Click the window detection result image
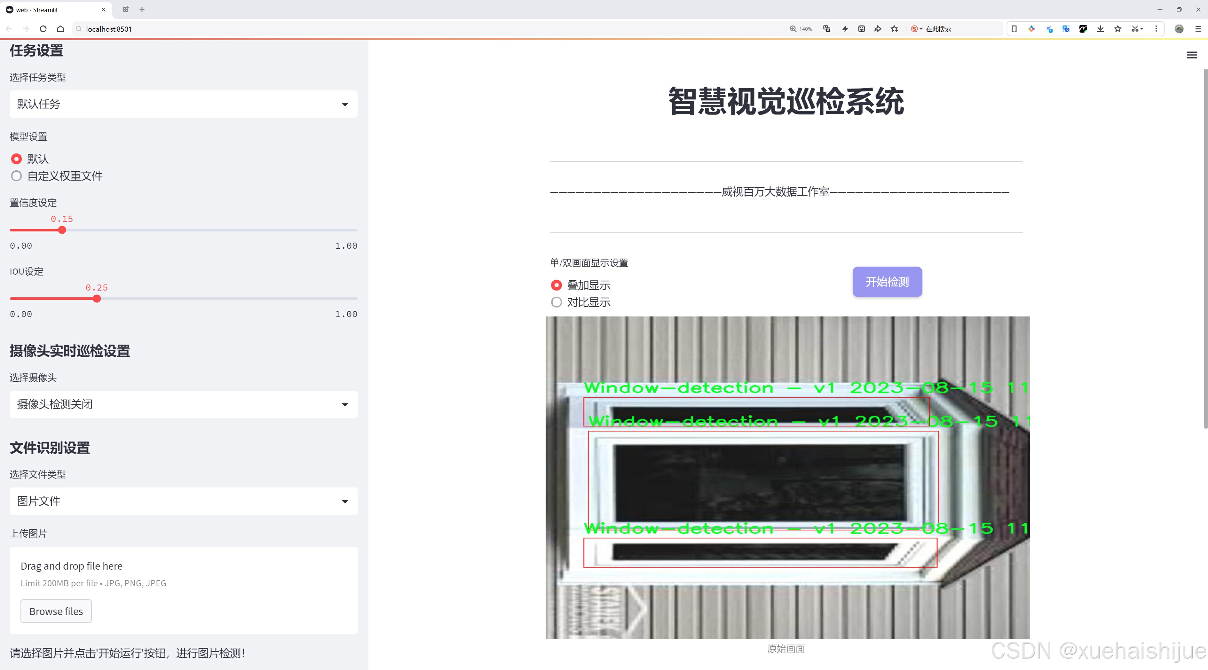 click(787, 478)
